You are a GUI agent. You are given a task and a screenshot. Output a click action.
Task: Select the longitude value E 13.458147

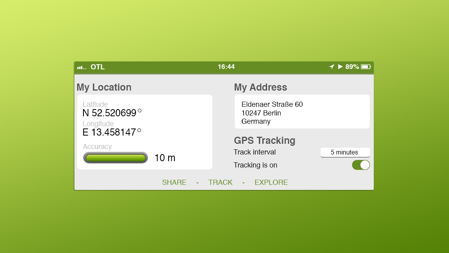click(x=109, y=132)
